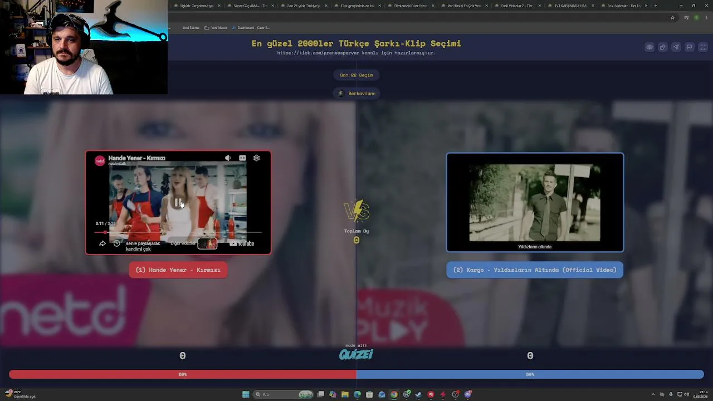Open the Windows Start menu
Viewport: 713px width, 401px height.
point(246,394)
